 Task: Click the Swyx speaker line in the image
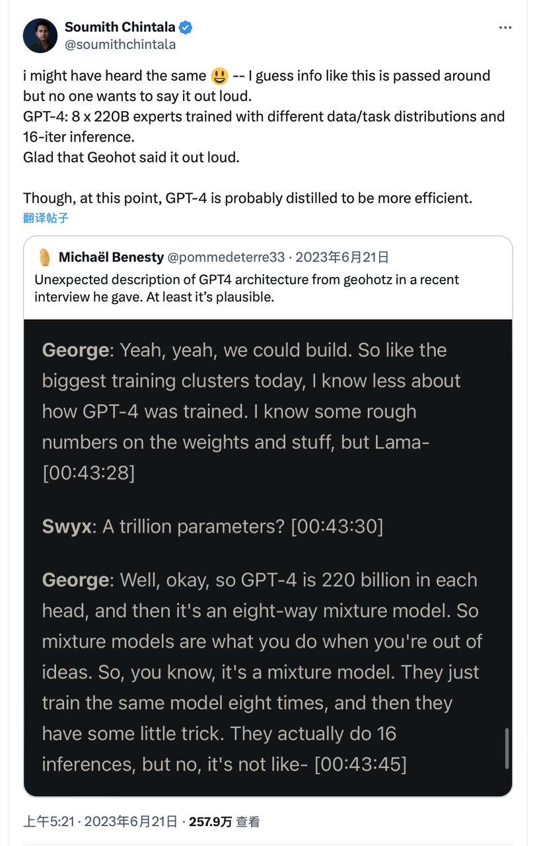(212, 526)
